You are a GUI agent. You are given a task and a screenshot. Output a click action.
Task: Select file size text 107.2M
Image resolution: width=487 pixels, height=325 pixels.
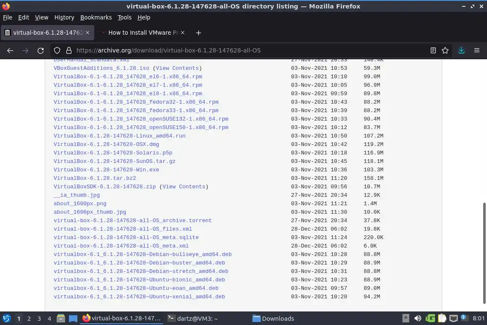[373, 136]
